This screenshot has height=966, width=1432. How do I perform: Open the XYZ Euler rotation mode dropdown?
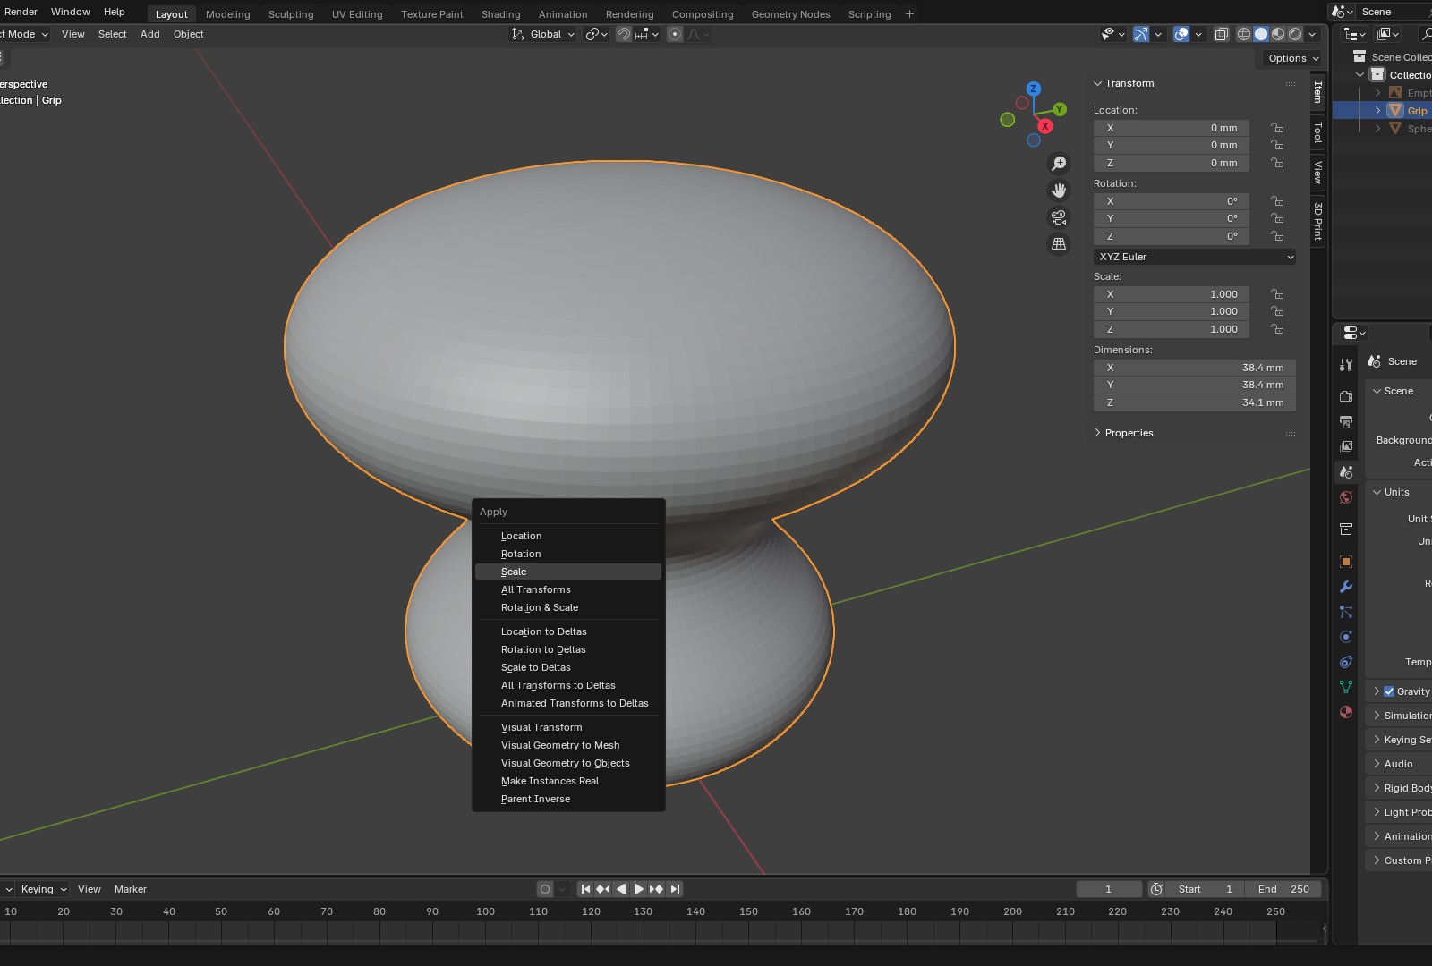point(1195,257)
